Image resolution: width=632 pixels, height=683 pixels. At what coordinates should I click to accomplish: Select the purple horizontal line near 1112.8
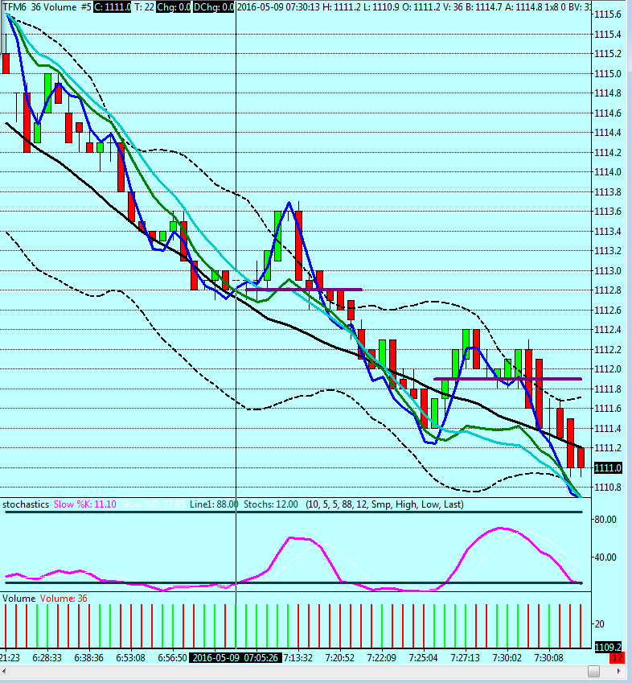(x=304, y=290)
